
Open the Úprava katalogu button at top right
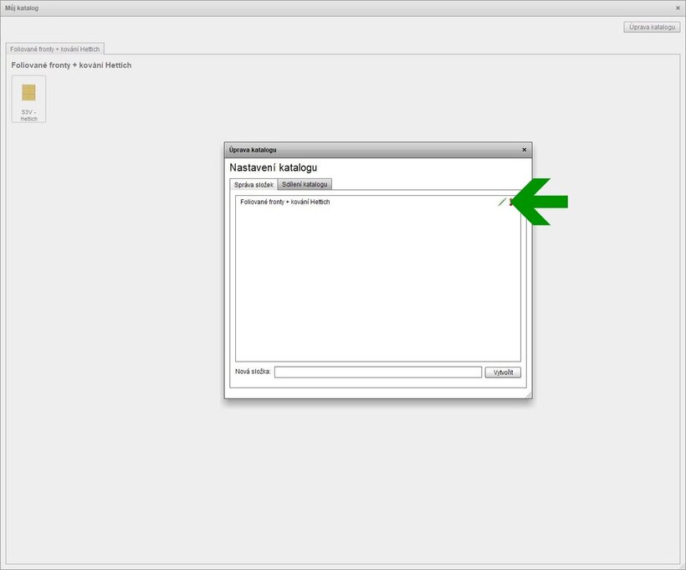click(x=652, y=27)
